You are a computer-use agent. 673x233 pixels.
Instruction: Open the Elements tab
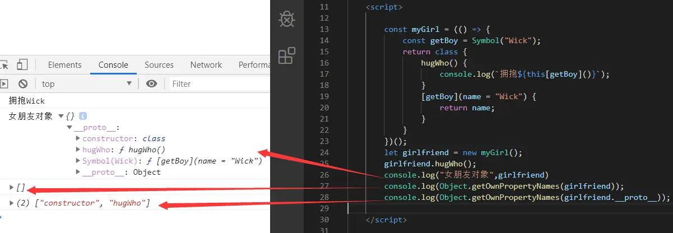[x=65, y=65]
